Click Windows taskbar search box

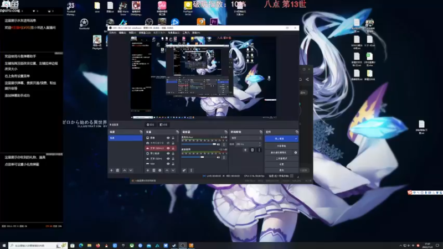(38, 246)
